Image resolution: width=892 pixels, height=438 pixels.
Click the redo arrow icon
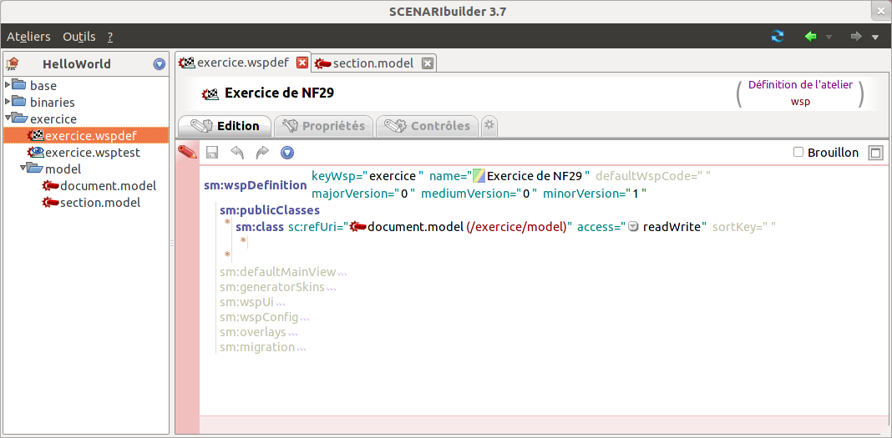pyautogui.click(x=262, y=152)
